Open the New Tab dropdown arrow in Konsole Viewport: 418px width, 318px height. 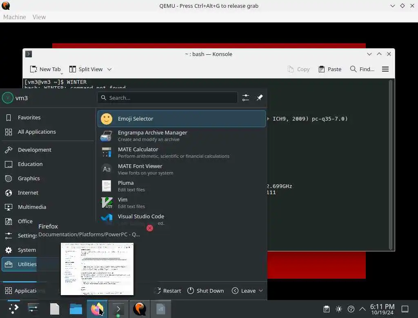pyautogui.click(x=62, y=73)
